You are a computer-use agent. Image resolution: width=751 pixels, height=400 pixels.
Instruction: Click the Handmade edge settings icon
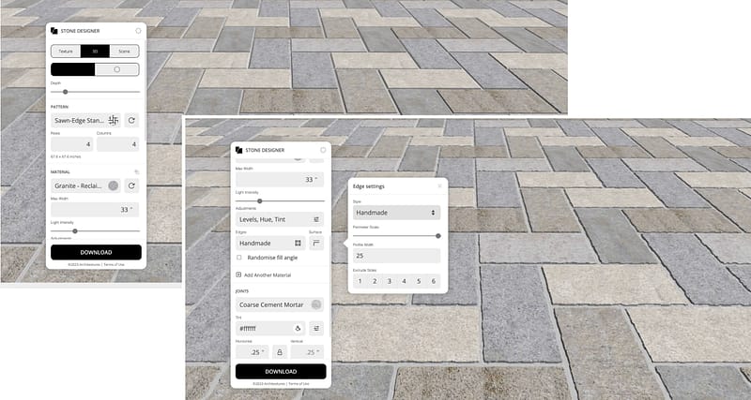coord(298,243)
